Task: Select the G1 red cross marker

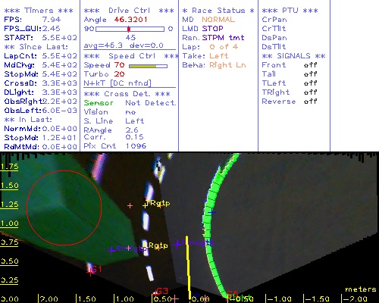Action: click(90, 272)
